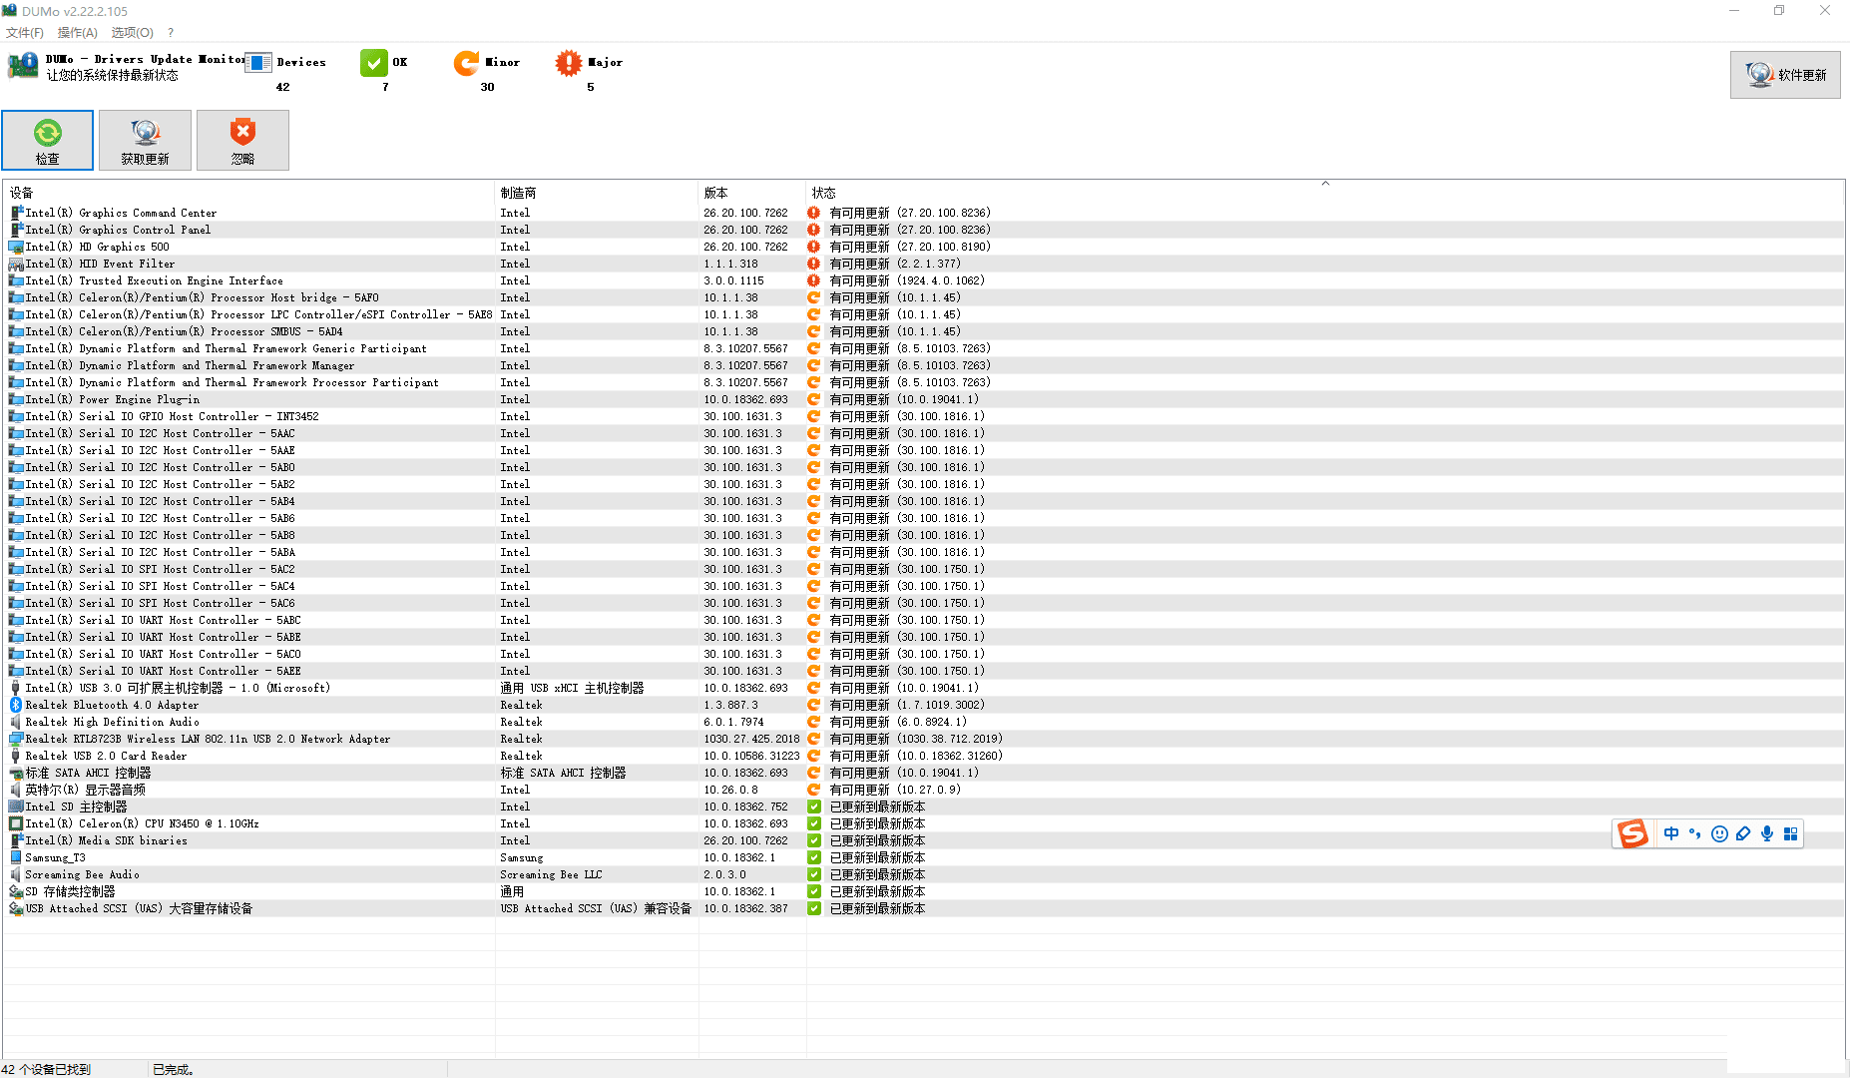
Task: Click 42 个设备已找到 status bar text
Action: [46, 1069]
